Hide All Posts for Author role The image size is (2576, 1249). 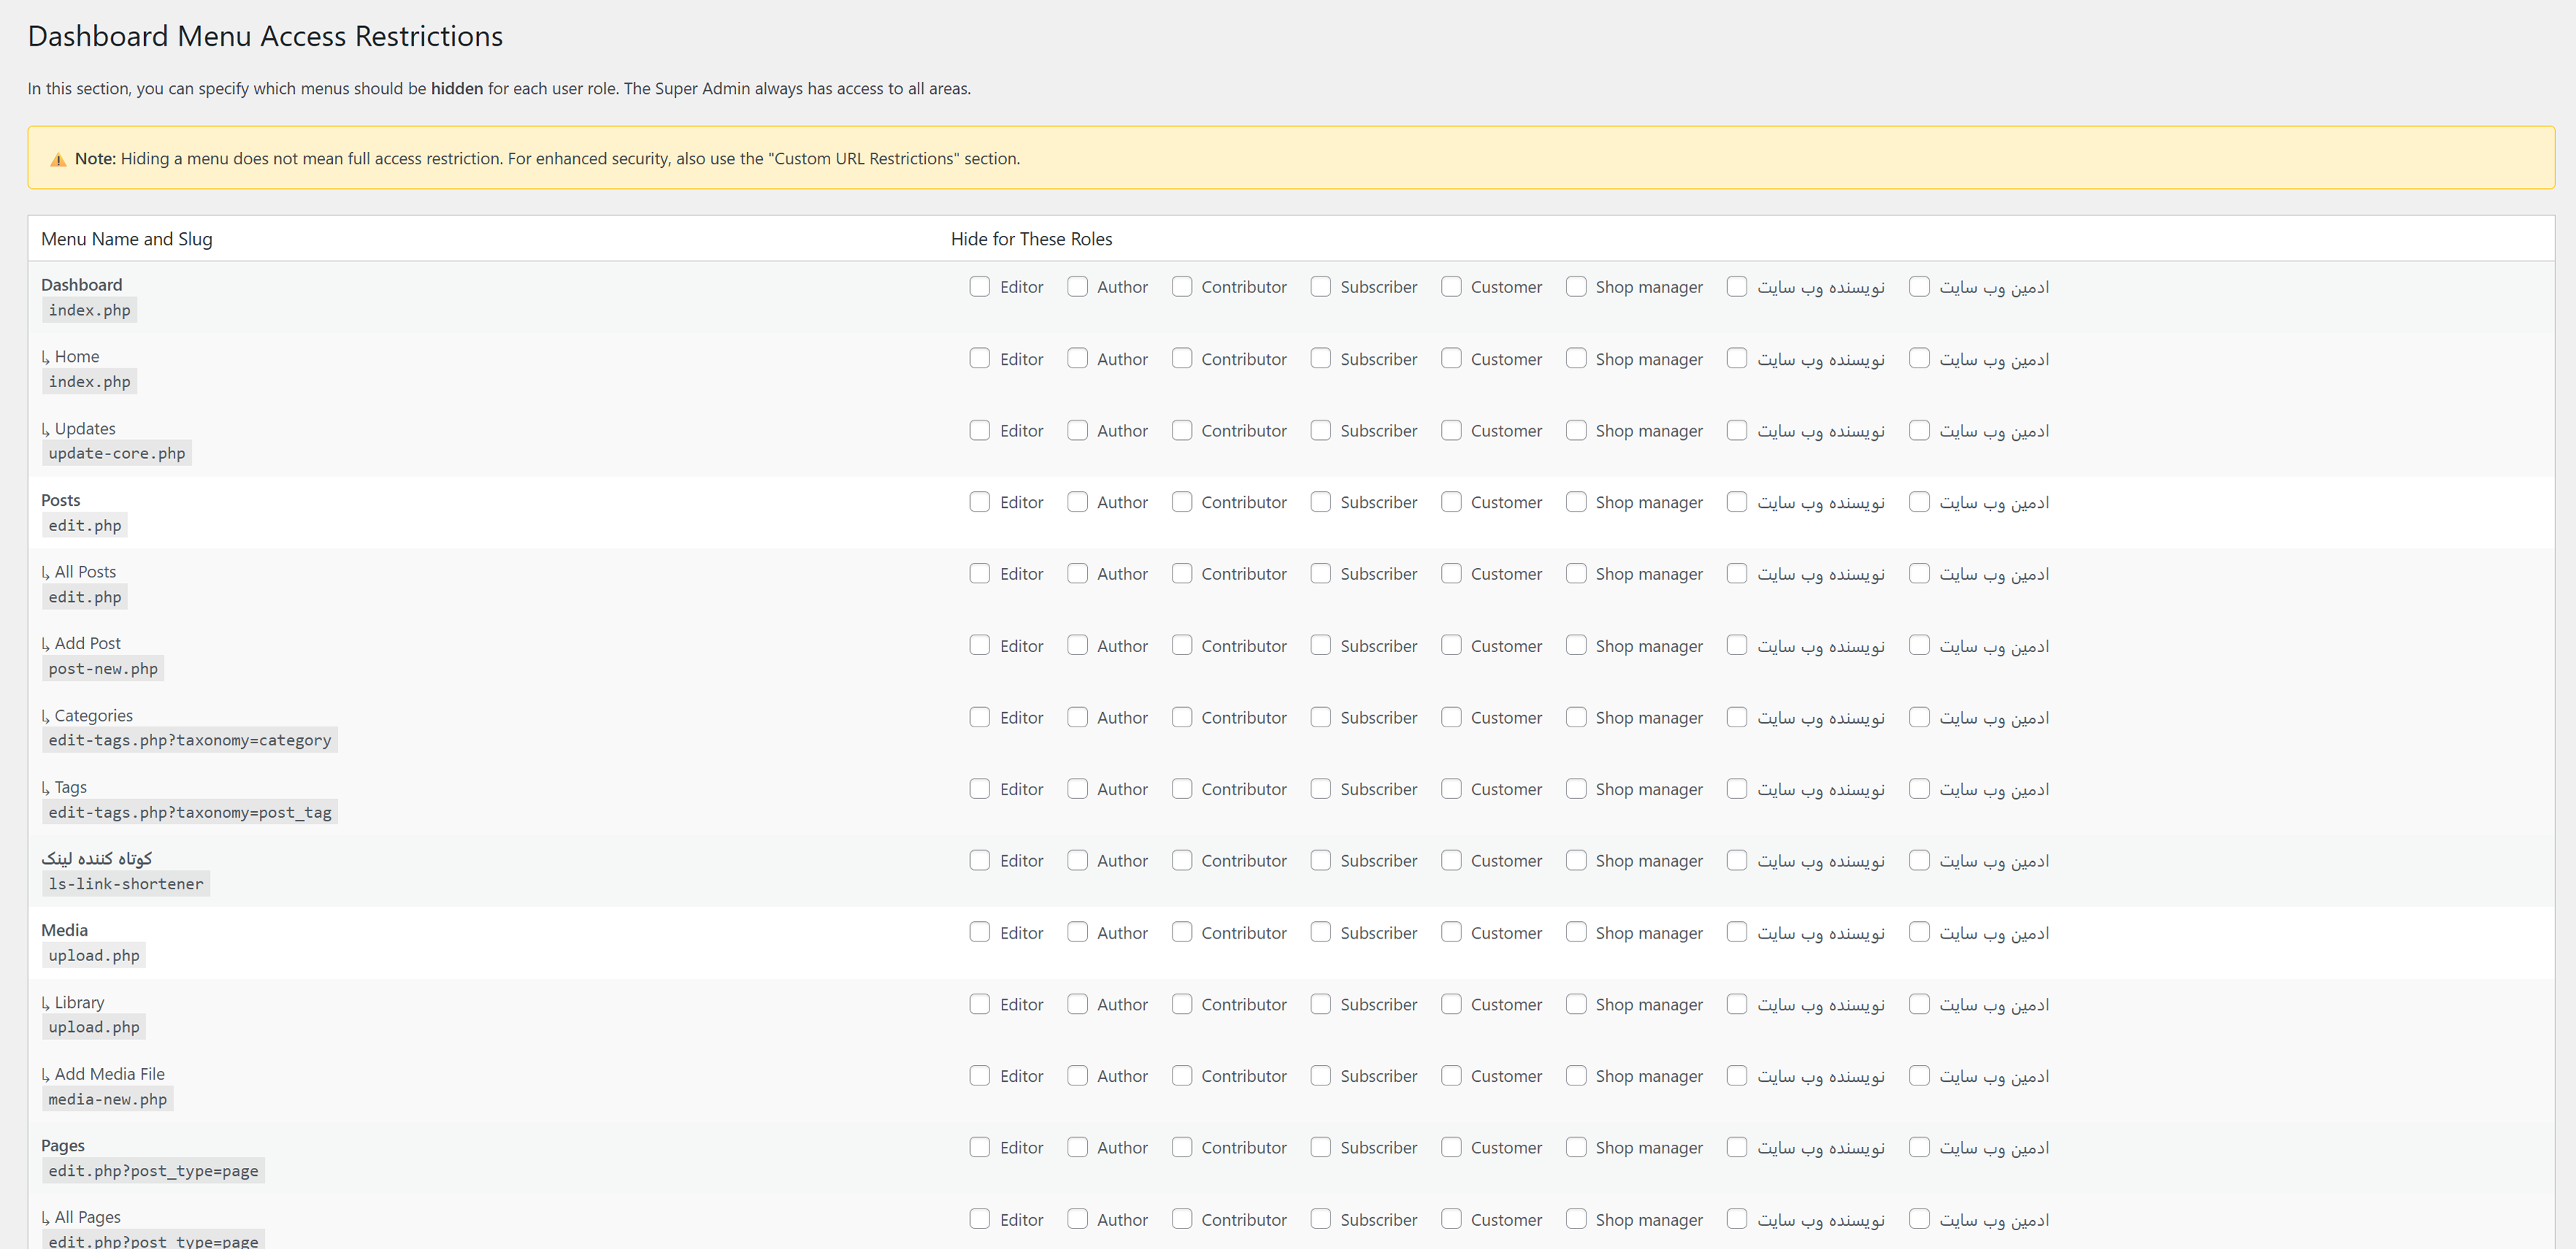[x=1077, y=573]
